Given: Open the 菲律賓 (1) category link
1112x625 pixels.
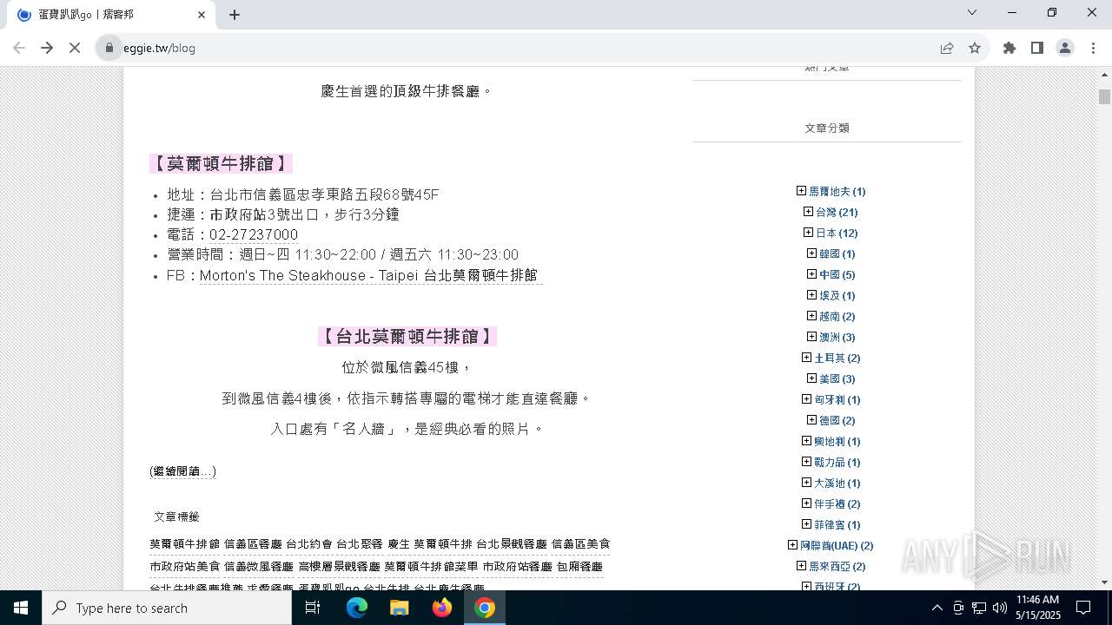Looking at the screenshot, I should [837, 525].
